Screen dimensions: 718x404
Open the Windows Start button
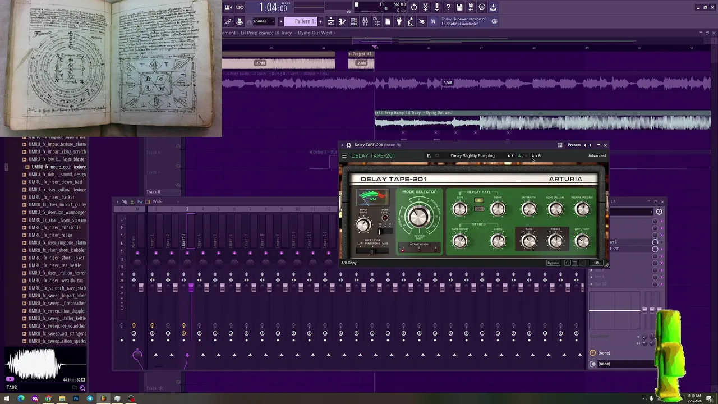pos(7,398)
